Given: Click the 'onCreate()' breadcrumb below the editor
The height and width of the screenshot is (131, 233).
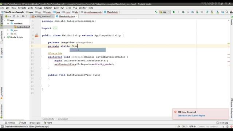Looking at the screenshot, I should pos(63,119).
